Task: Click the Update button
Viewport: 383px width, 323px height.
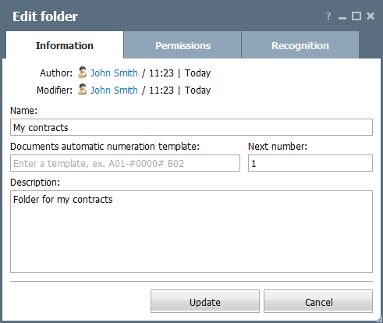Action: click(x=205, y=301)
